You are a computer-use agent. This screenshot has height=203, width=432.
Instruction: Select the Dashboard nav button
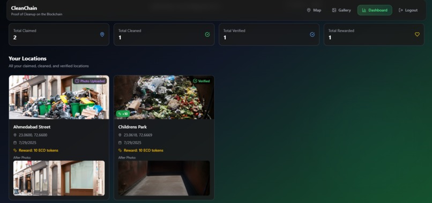pyautogui.click(x=375, y=10)
